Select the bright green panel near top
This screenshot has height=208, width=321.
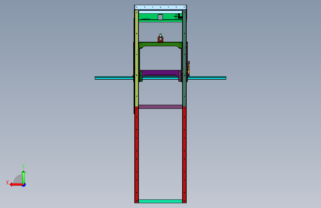(150, 16)
